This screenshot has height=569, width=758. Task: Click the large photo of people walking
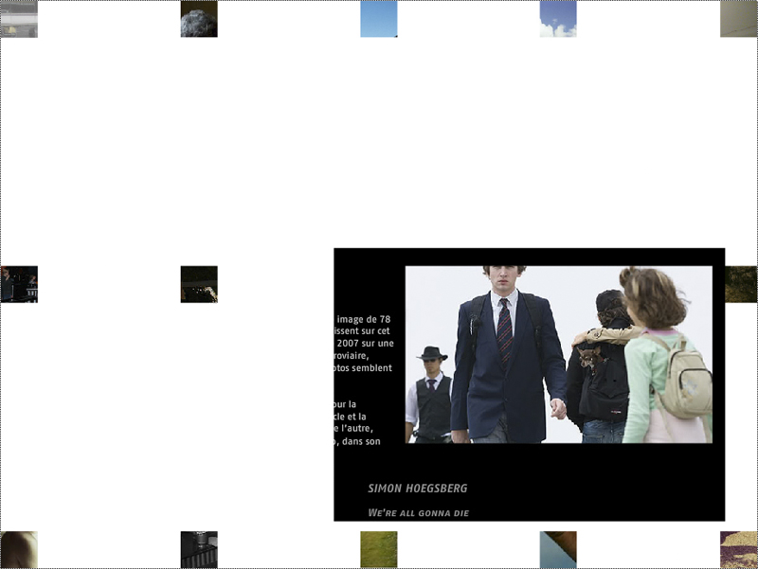[559, 354]
